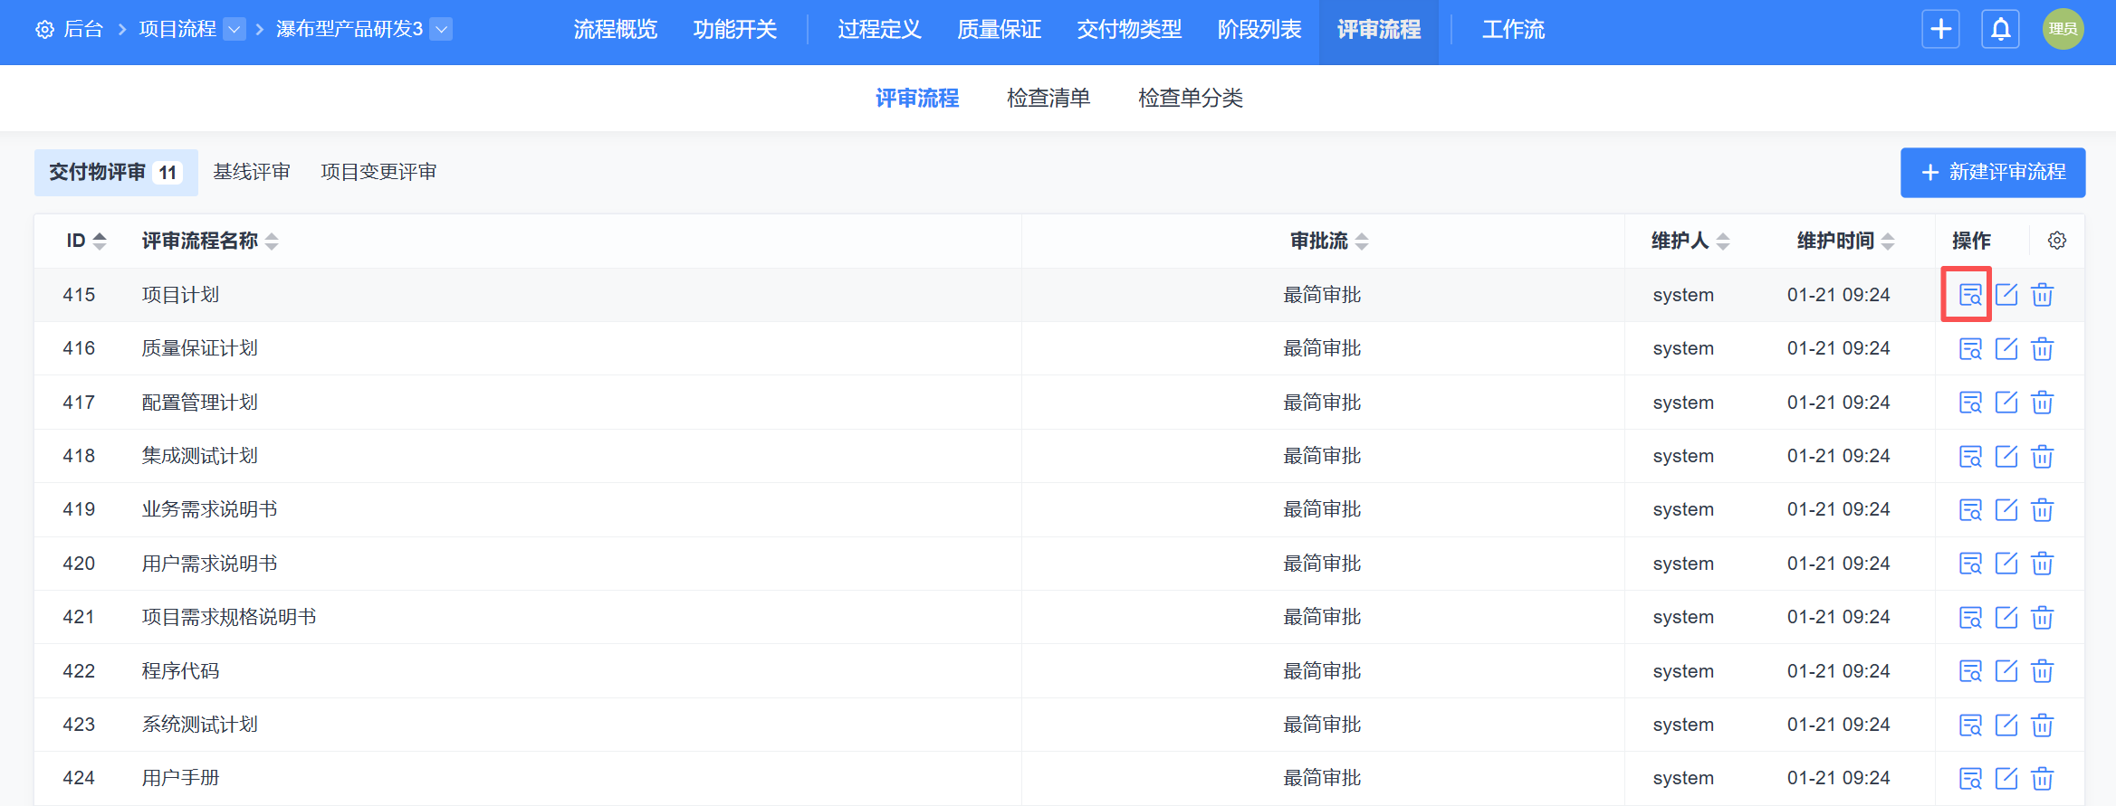This screenshot has width=2116, height=806.
Task: Edit the 程序代码 review process
Action: coord(2006,671)
